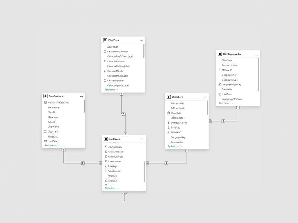The height and width of the screenshot is (223, 298).
Task: Collapse the DimProduct table with Reduzieren
Action: pyautogui.click(x=52, y=145)
